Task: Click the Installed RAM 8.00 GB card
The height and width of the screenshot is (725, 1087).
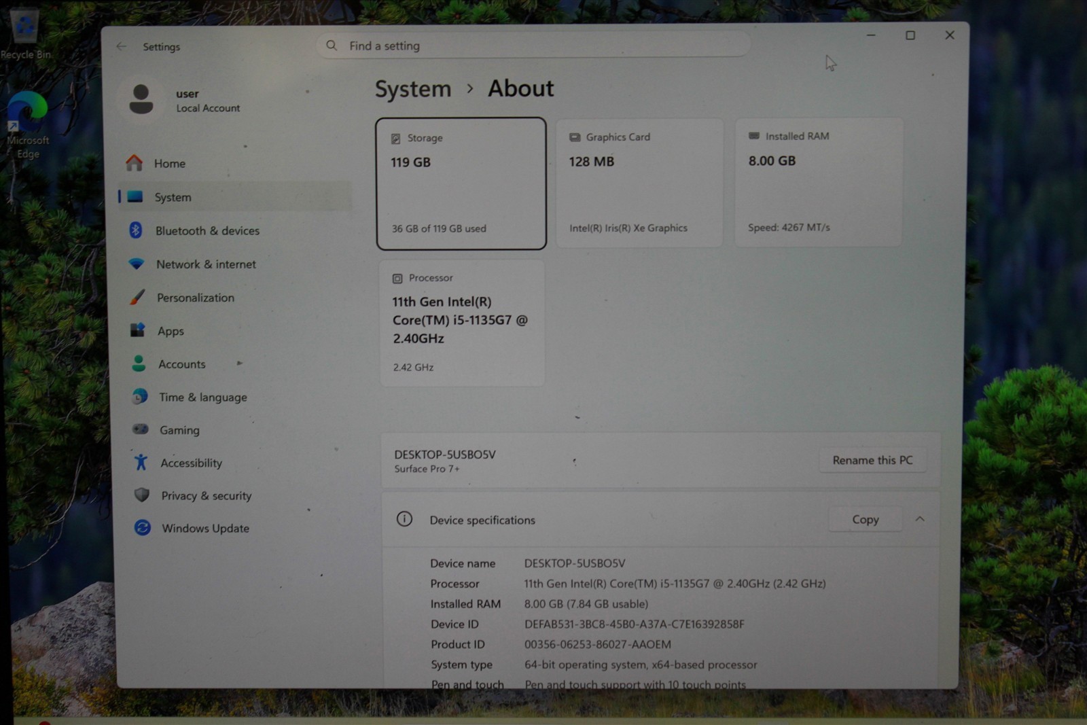Action: click(819, 182)
